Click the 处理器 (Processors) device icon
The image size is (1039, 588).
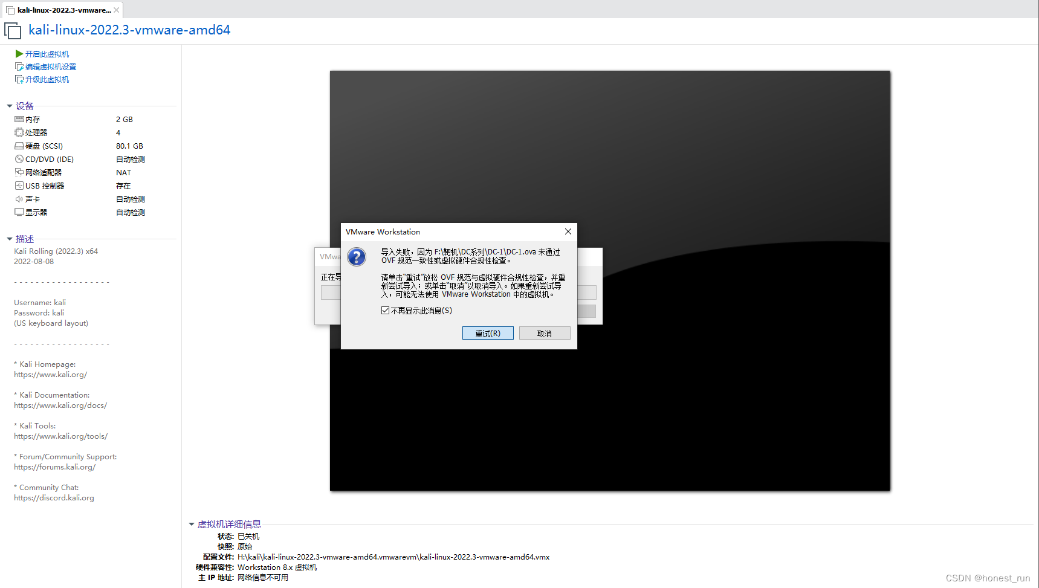pyautogui.click(x=19, y=132)
